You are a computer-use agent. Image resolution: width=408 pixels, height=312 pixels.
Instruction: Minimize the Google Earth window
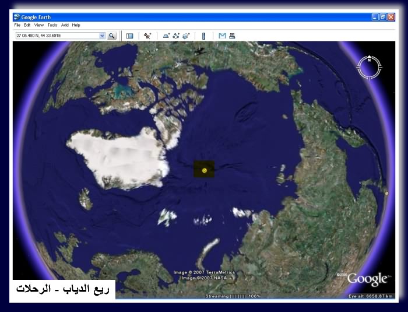(375, 17)
